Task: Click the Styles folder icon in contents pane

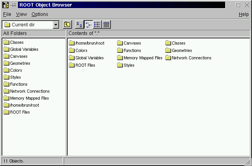Action: (x=120, y=65)
